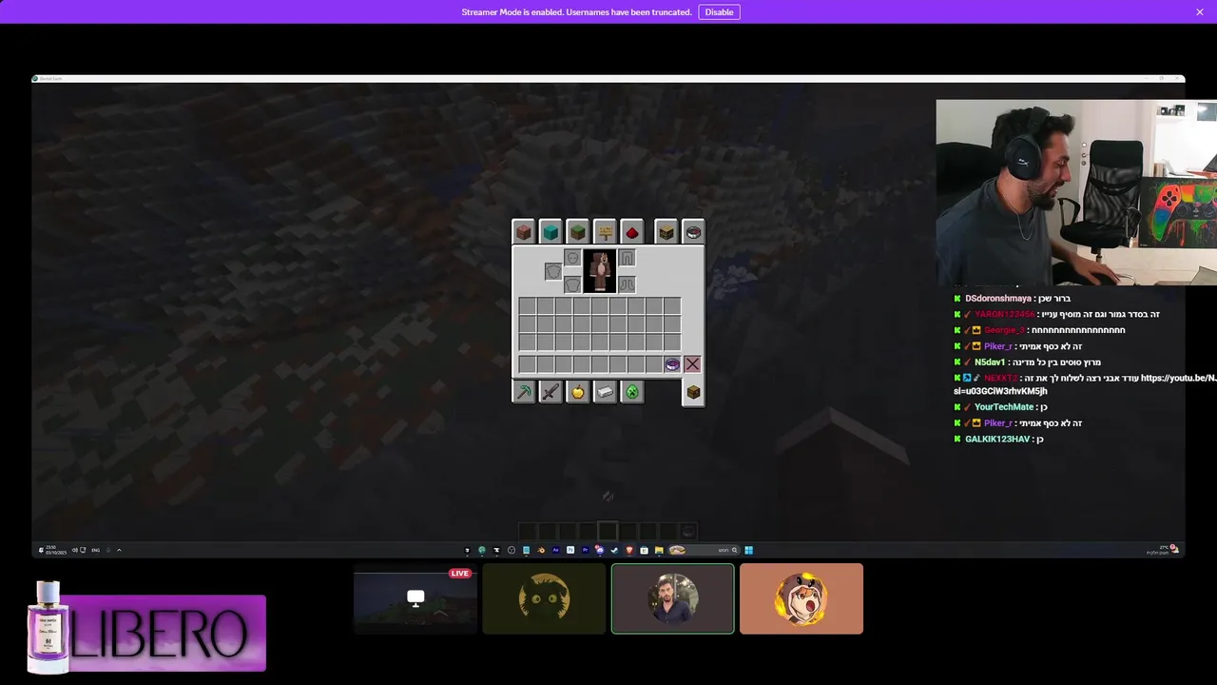Open the weather widget on the taskbar

pyautogui.click(x=1162, y=550)
